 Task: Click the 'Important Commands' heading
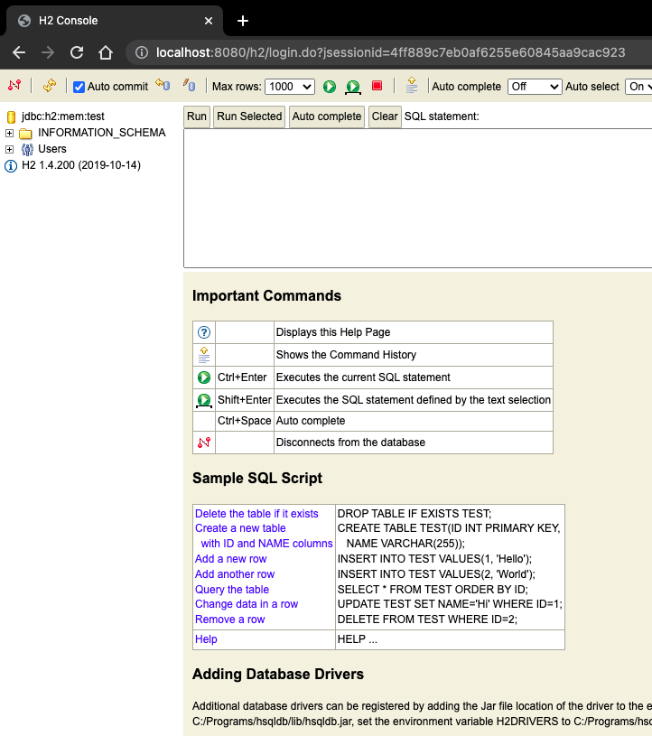point(266,295)
